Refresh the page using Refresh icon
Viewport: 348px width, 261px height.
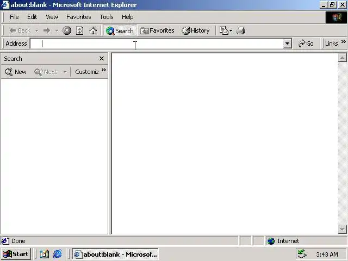coord(80,30)
